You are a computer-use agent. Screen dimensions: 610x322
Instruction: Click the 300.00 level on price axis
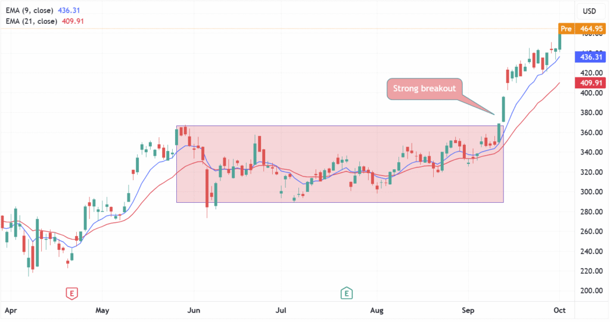[x=589, y=192]
